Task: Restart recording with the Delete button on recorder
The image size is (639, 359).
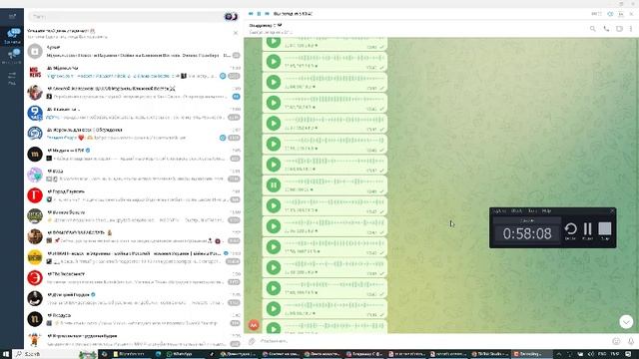Action: tap(570, 231)
